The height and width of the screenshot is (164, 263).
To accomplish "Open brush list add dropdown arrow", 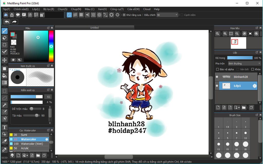I will (27, 156).
